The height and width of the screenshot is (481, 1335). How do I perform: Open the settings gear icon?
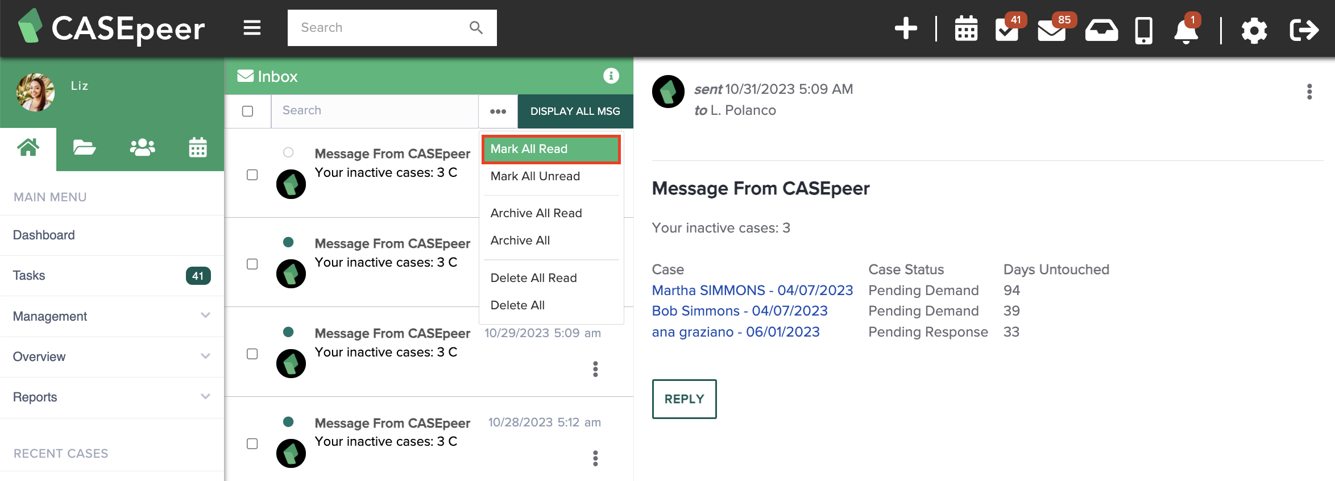(x=1254, y=30)
